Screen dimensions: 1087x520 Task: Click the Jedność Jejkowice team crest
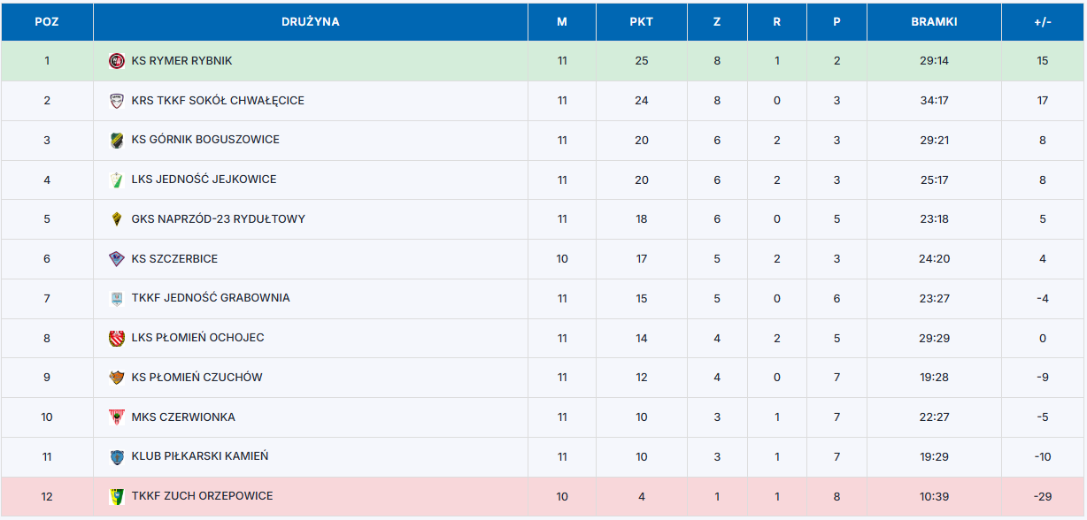(116, 180)
